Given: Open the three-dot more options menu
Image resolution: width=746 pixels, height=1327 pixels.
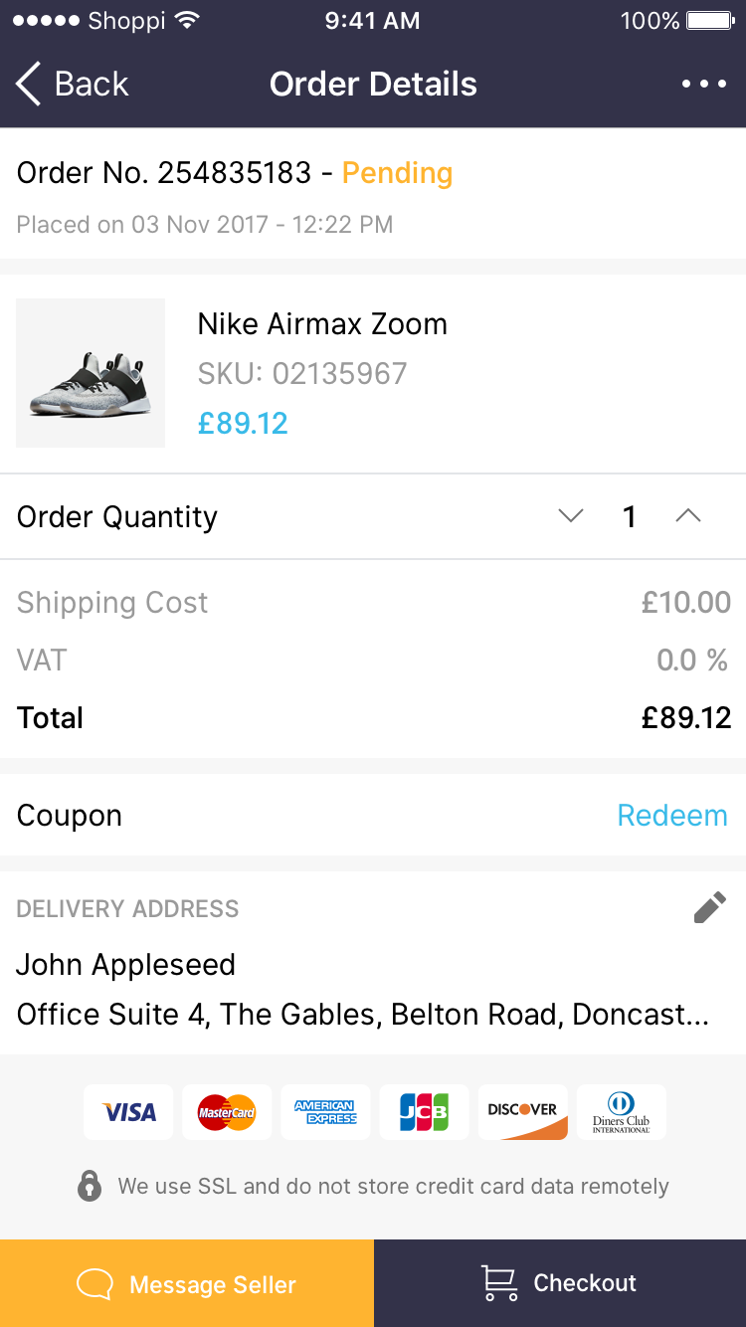Looking at the screenshot, I should [x=704, y=85].
